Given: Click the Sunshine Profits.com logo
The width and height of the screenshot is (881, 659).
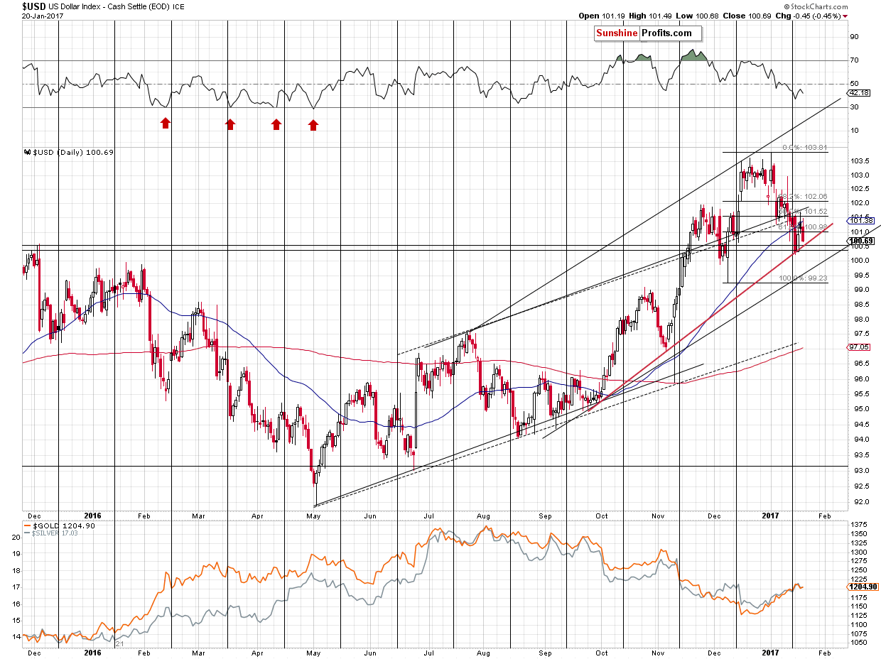Looking at the screenshot, I should click(647, 33).
